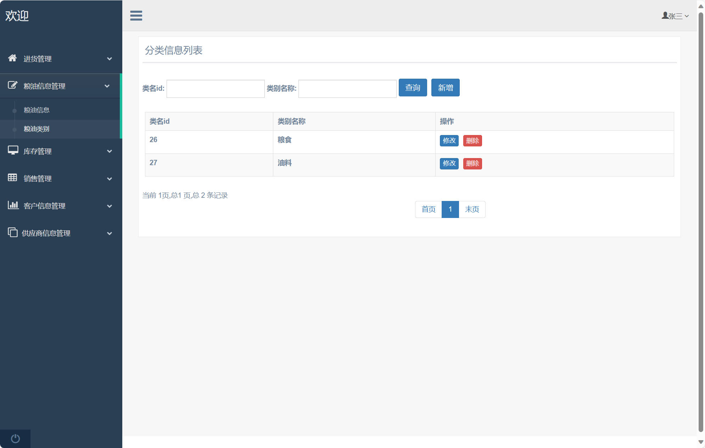
Task: Click 删除 for the 油料 row
Action: [472, 163]
